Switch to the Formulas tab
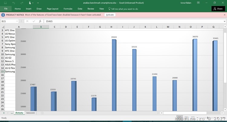 point(68,9)
